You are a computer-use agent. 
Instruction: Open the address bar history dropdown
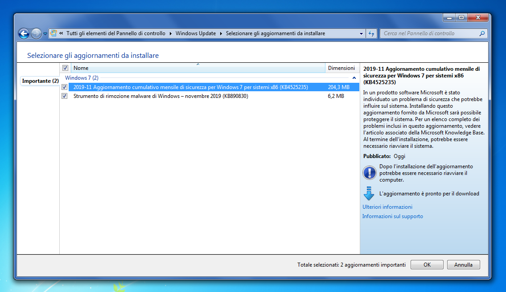click(x=361, y=33)
